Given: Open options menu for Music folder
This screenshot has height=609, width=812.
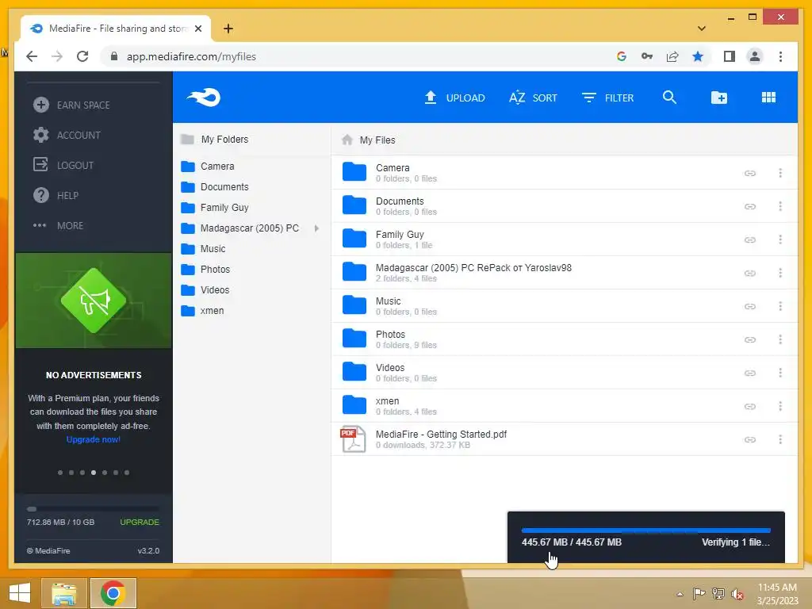Looking at the screenshot, I should pos(780,306).
